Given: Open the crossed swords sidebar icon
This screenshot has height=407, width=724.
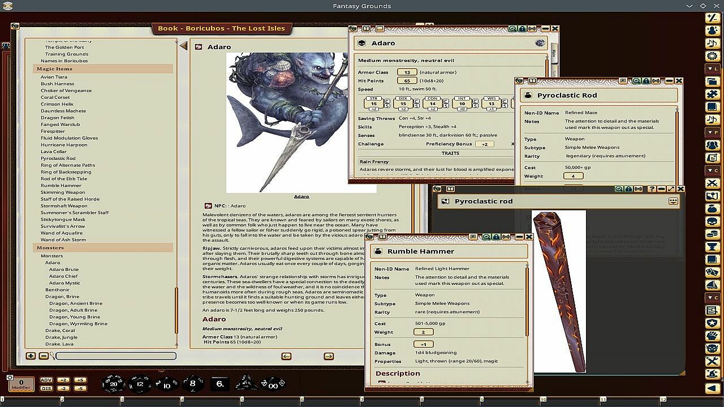Looking at the screenshot, I should tap(712, 183).
